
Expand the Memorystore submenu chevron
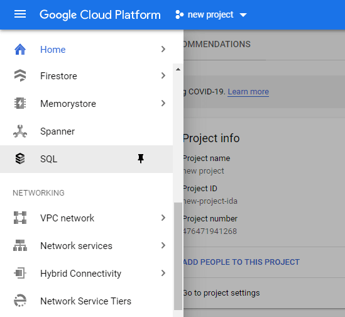coord(163,103)
